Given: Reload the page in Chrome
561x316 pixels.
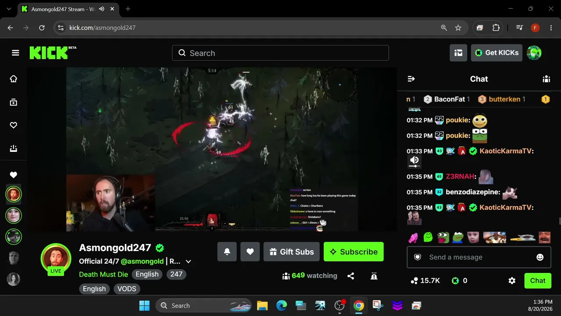Looking at the screenshot, I should coord(42,28).
